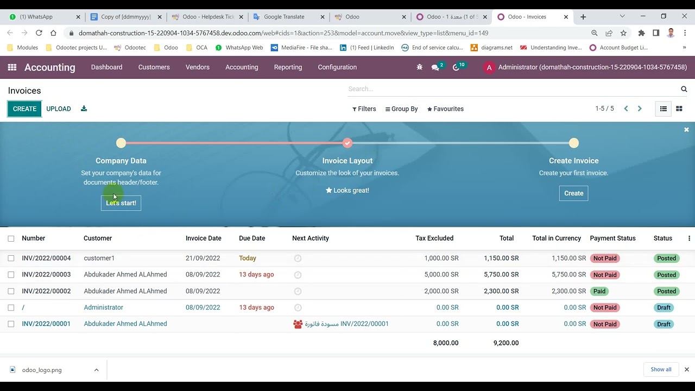
Task: Open the browser zoom magnifier icon
Action: [595, 33]
